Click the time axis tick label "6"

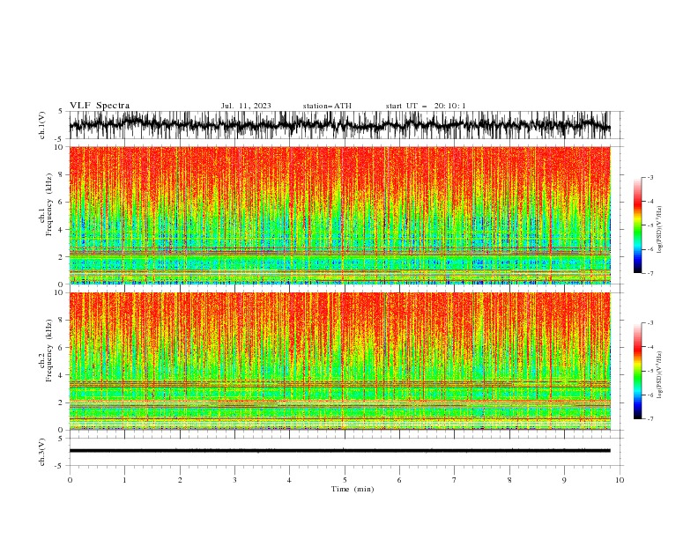(399, 480)
